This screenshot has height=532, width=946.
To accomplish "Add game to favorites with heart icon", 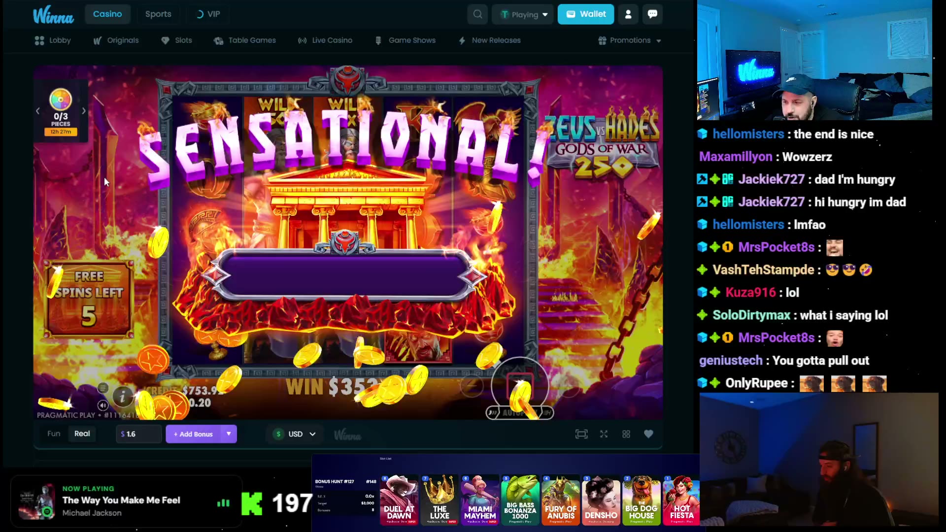I will tap(648, 434).
